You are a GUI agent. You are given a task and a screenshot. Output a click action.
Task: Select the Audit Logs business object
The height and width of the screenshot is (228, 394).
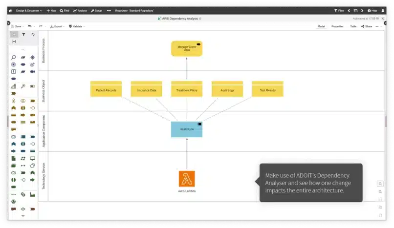click(227, 89)
